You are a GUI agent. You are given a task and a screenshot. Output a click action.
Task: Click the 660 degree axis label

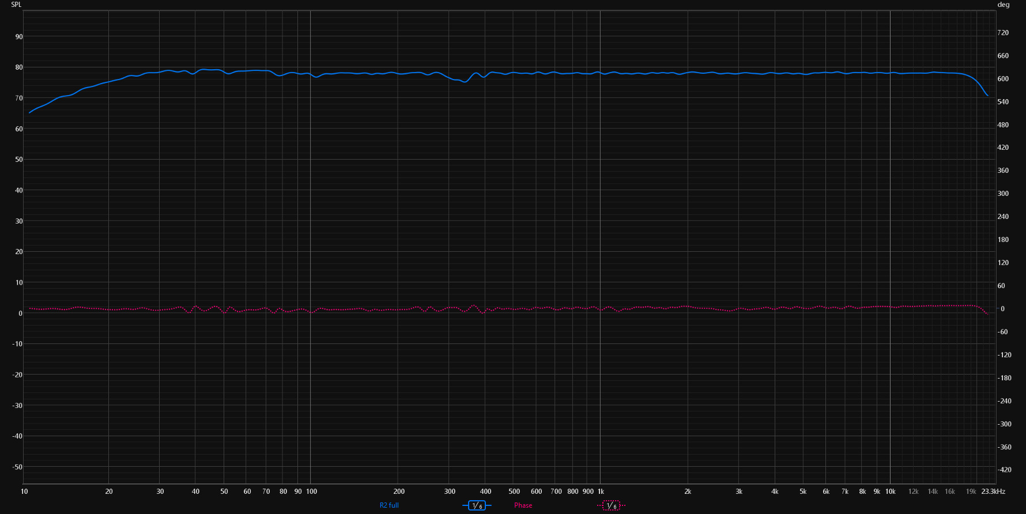[x=1004, y=56]
